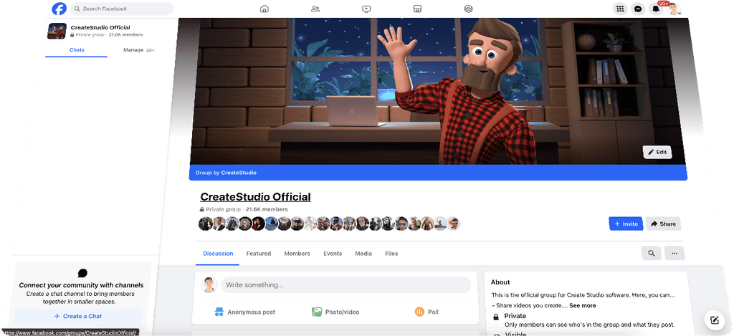This screenshot has width=734, height=336.
Task: Open the Home feed icon
Action: 264,9
